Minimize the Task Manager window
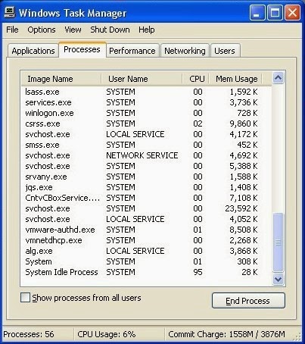305x344 pixels. click(x=257, y=13)
